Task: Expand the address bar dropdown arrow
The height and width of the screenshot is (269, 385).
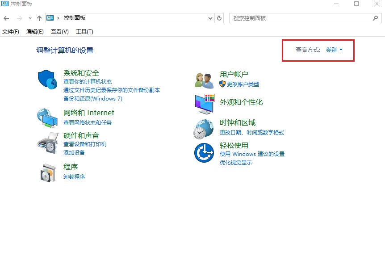Action: [209, 18]
